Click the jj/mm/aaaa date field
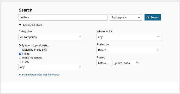Viewport: 180px width, 94px height. 127,63
